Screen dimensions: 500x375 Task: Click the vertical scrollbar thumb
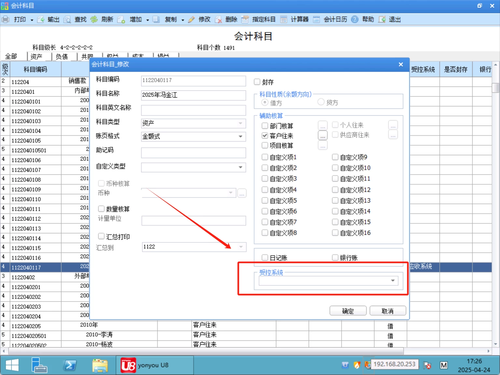coord(495,88)
